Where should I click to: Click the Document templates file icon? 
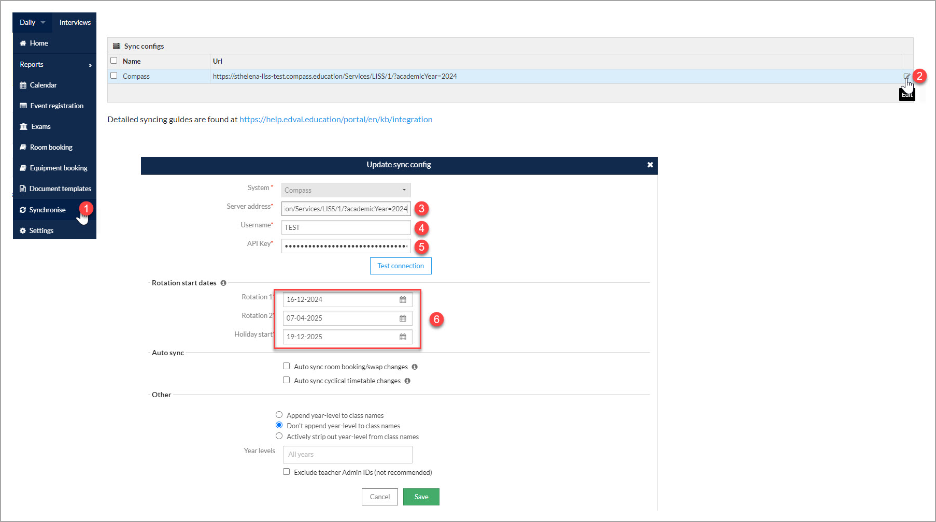point(23,189)
